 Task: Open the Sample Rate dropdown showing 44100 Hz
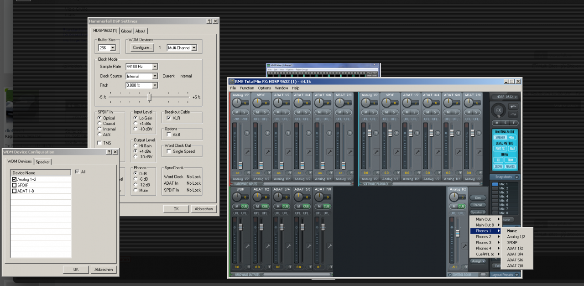[155, 67]
